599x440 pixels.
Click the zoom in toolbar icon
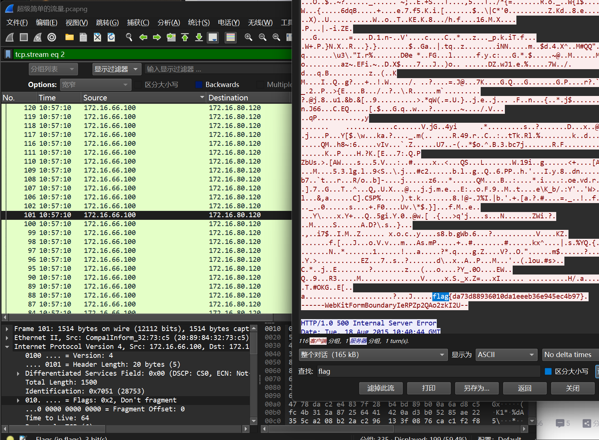(x=249, y=37)
